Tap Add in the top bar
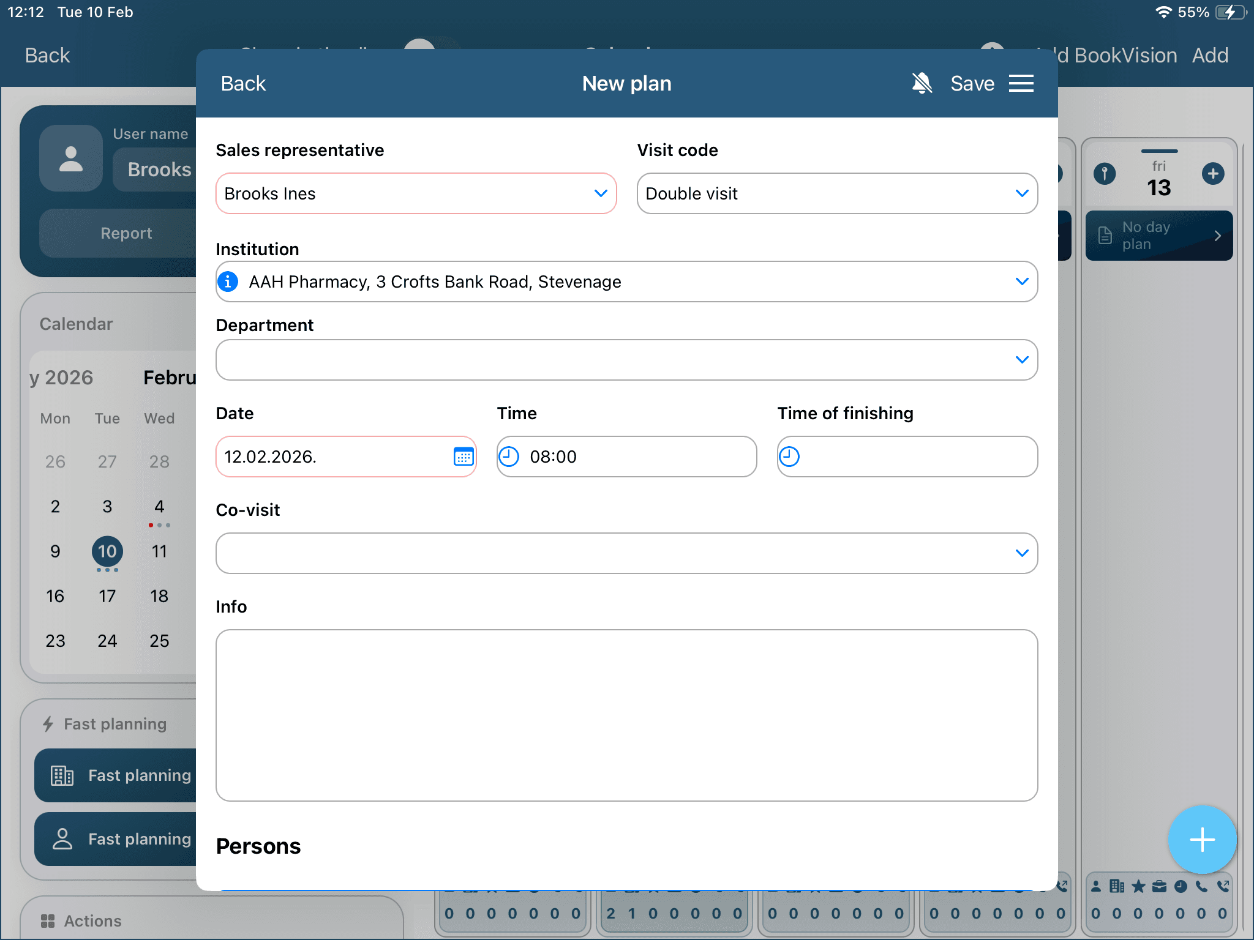Image resolution: width=1254 pixels, height=940 pixels. [1210, 55]
